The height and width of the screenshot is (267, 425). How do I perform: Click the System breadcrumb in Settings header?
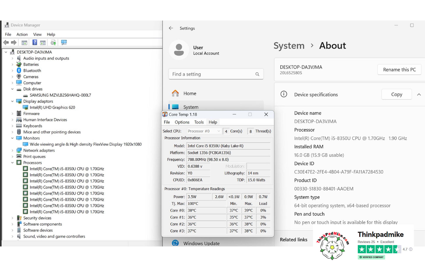point(289,46)
